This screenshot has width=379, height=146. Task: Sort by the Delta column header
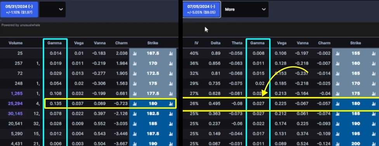[216, 43]
